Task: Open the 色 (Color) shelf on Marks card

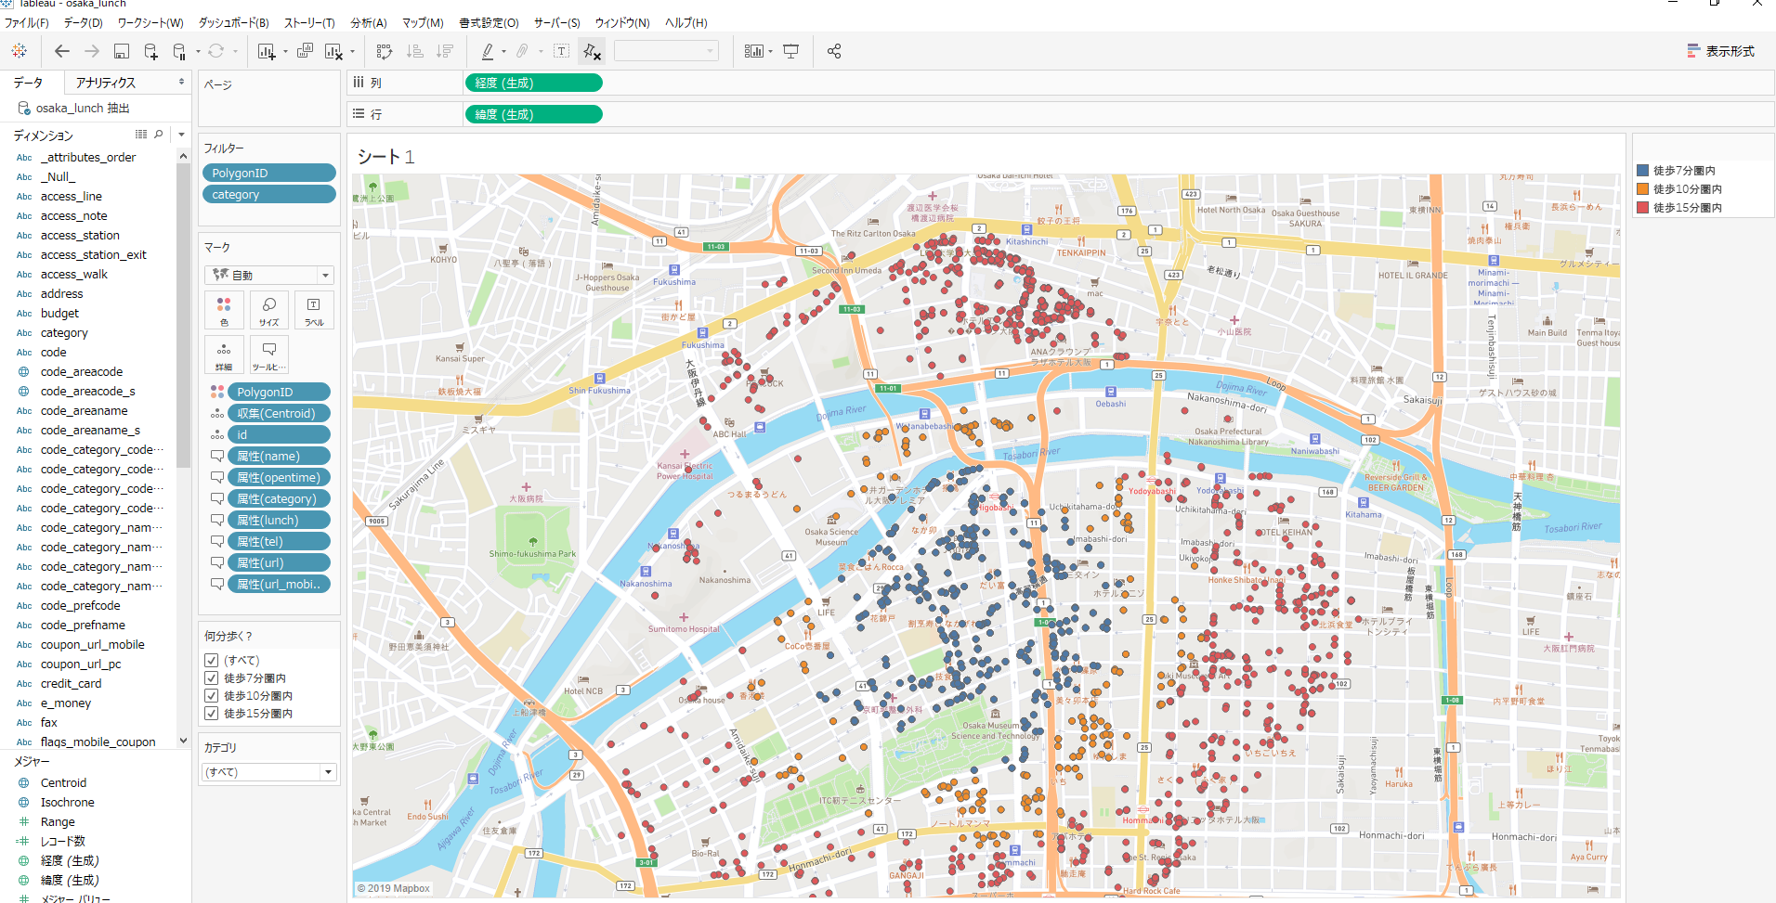Action: click(224, 310)
